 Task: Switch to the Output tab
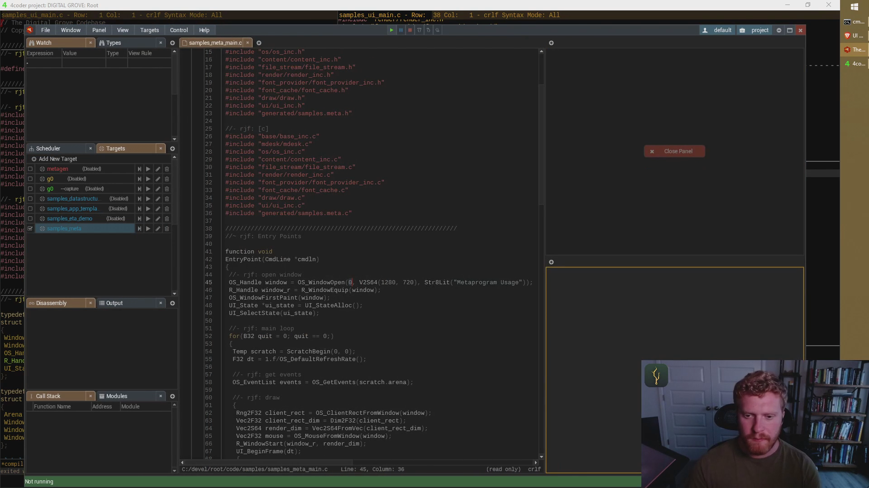coord(127,303)
